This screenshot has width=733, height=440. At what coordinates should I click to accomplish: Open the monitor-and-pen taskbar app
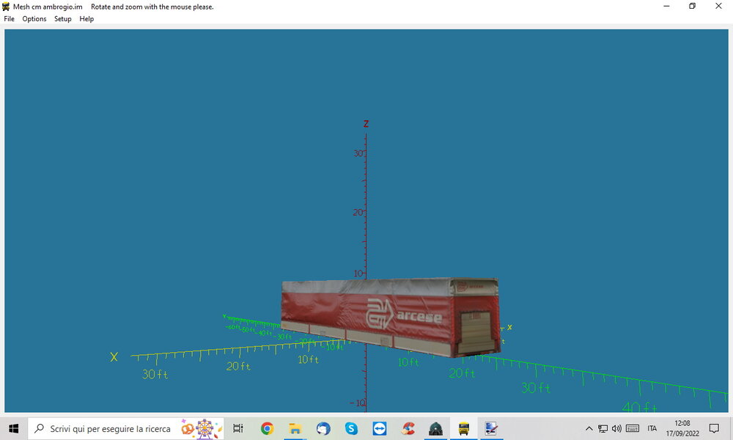pos(491,428)
